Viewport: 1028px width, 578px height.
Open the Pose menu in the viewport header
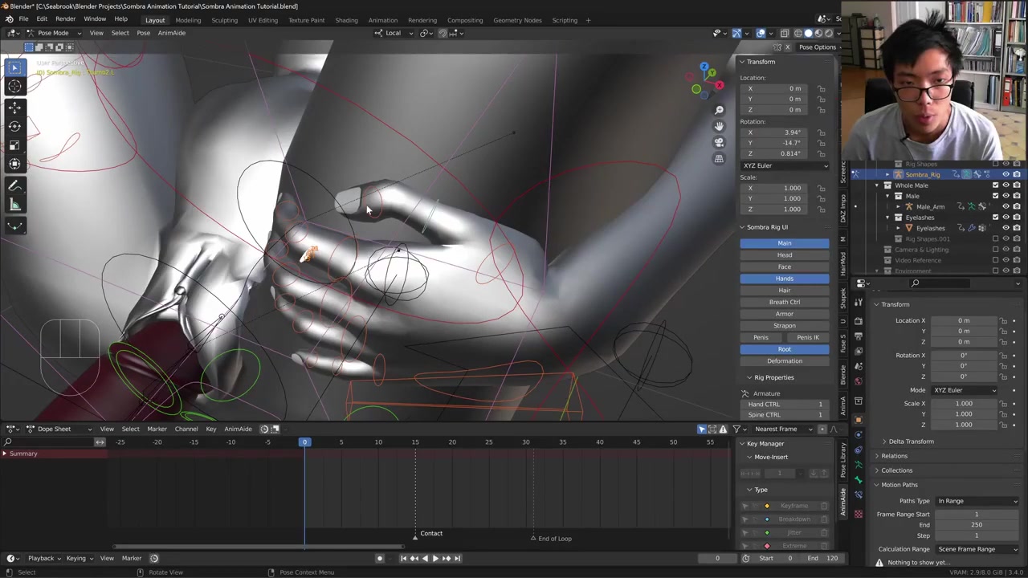pos(143,33)
